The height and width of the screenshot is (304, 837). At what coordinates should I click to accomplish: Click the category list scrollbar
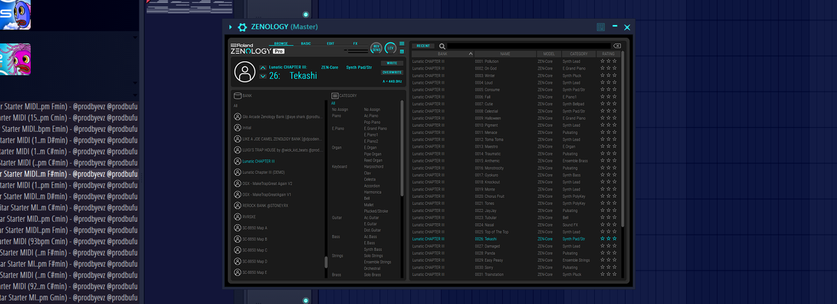(x=402, y=148)
